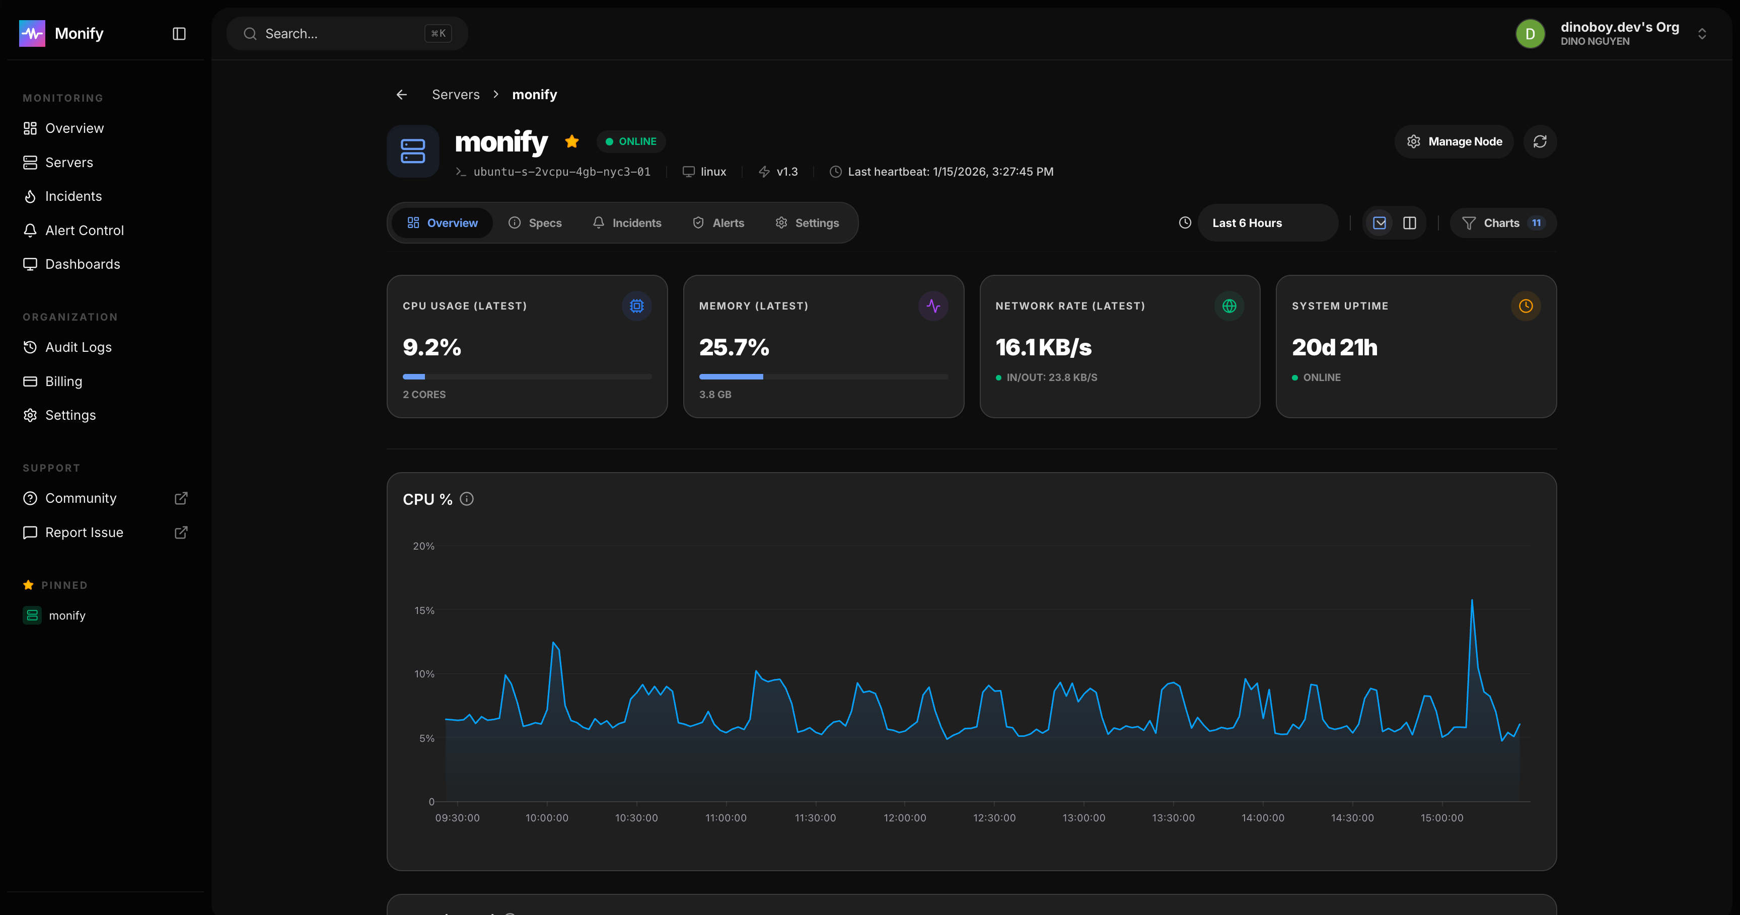Click the Manage Node button
This screenshot has height=915, width=1740.
click(1454, 141)
